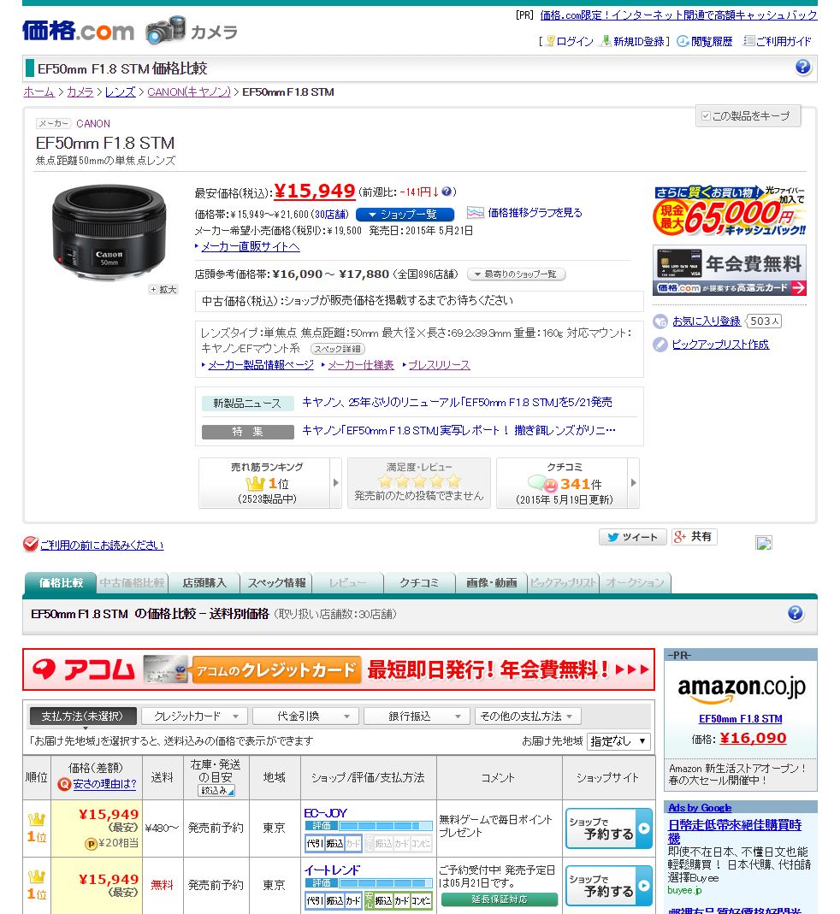Screen dimensions: 840x914
Task: Open the お届け先地域 region select box
Action: (618, 741)
